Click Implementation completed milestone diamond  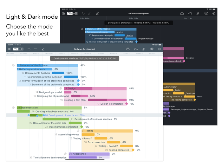tap(82, 127)
